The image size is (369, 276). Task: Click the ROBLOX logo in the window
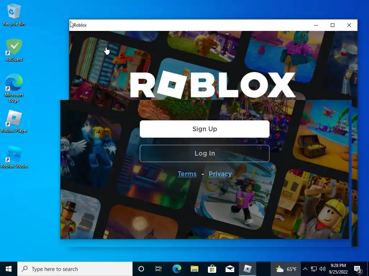(213, 85)
